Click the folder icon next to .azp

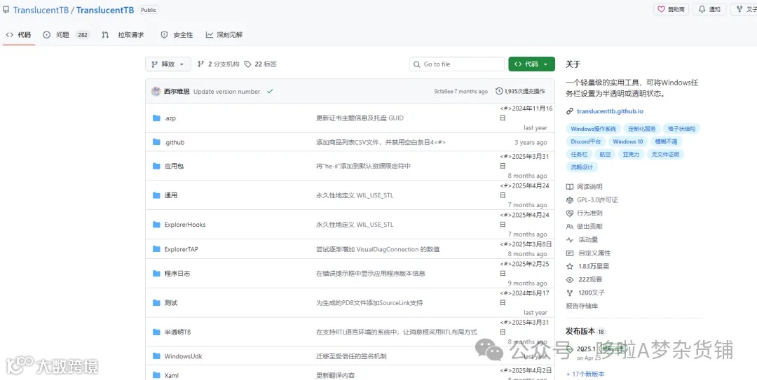pyautogui.click(x=156, y=118)
